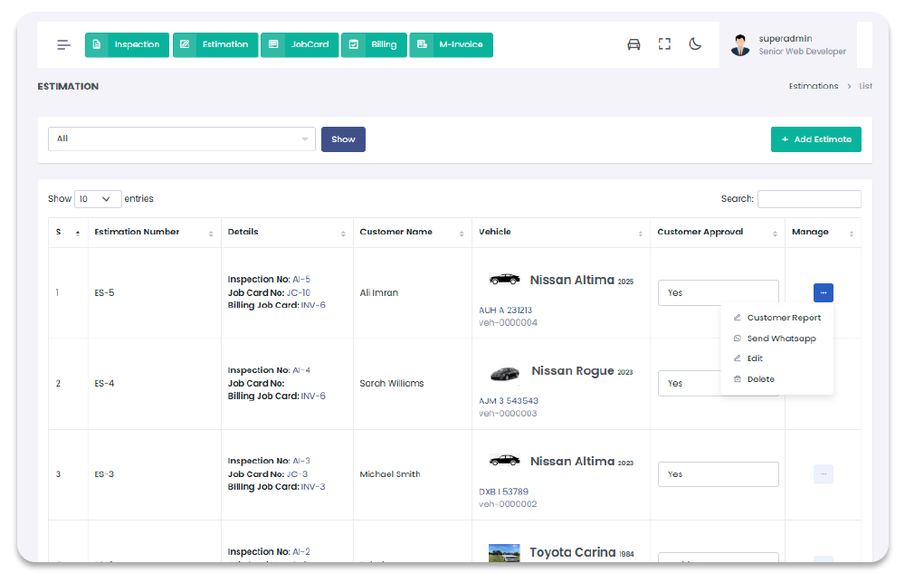Screen dimensions: 905x573
Task: Toggle fullscreen mode icon
Action: coord(664,44)
